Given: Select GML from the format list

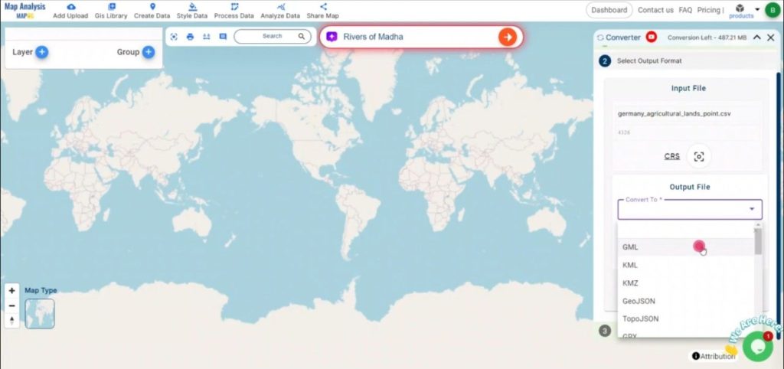Looking at the screenshot, I should point(631,247).
